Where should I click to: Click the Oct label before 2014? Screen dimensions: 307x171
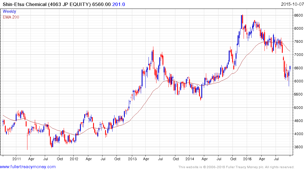point(176,159)
